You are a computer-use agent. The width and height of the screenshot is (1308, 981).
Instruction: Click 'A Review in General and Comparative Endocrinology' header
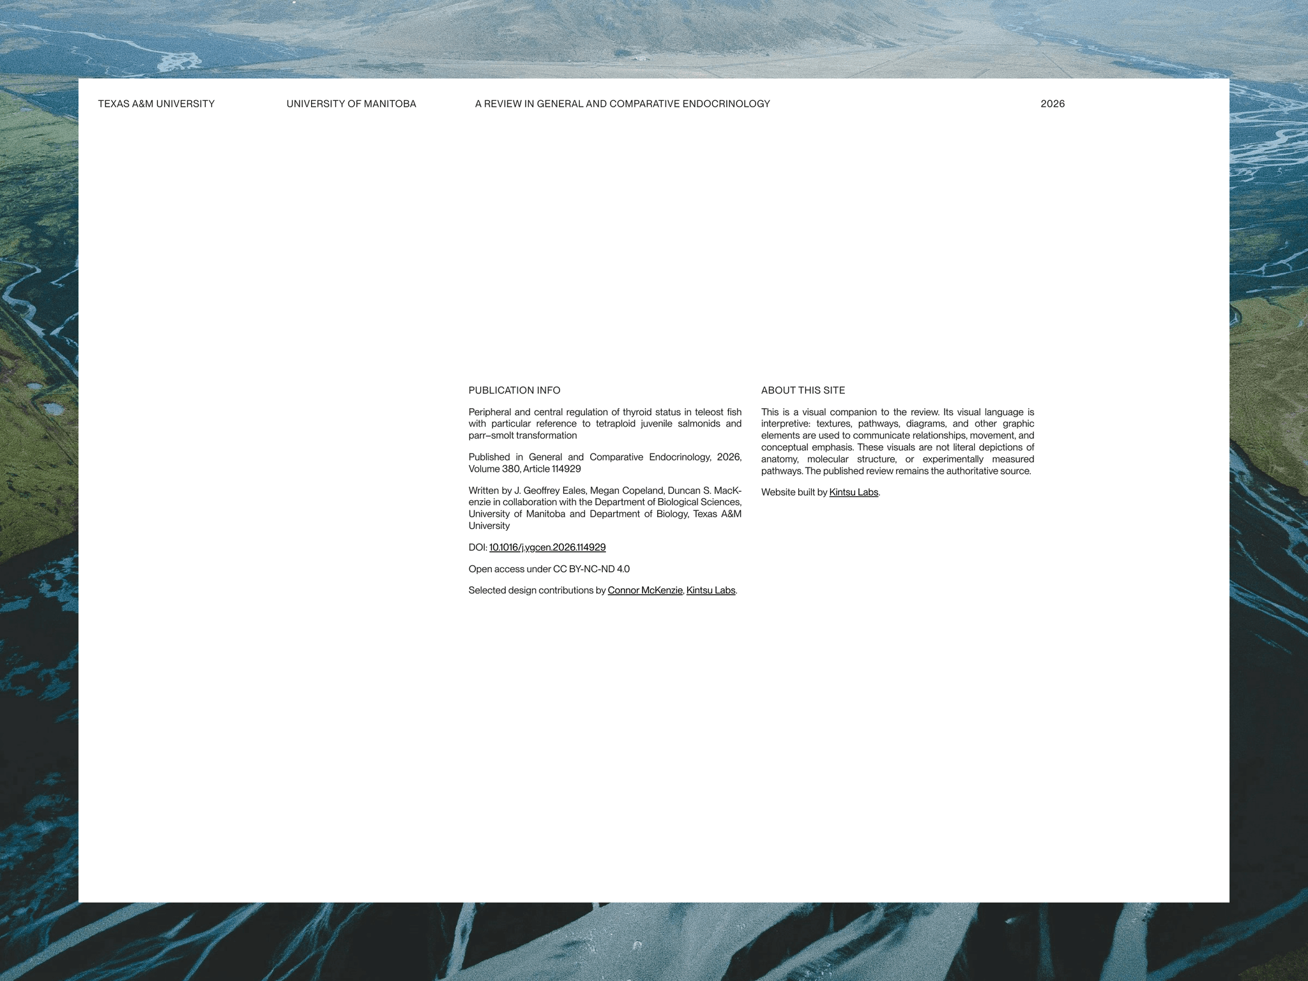pyautogui.click(x=623, y=103)
